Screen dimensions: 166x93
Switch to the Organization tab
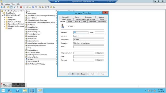point(102,21)
